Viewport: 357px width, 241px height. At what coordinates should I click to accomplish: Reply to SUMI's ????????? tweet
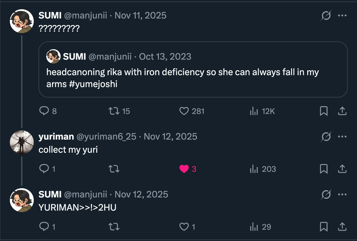click(44, 111)
